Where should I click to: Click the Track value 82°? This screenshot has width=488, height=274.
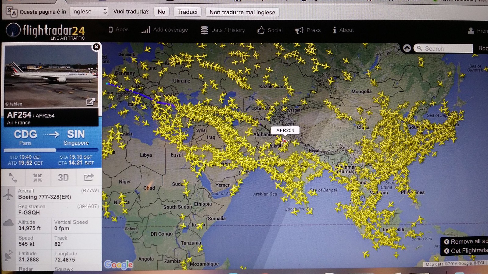[59, 244]
